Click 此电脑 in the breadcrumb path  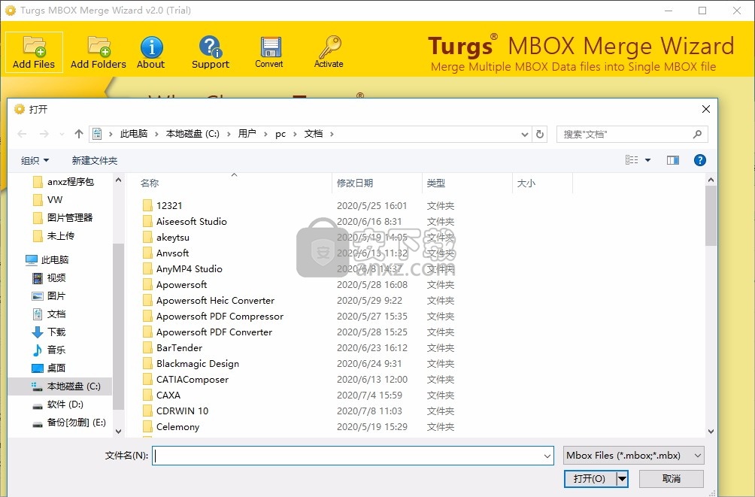coord(134,134)
